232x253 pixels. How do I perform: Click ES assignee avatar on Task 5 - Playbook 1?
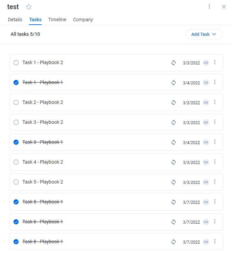(206, 202)
